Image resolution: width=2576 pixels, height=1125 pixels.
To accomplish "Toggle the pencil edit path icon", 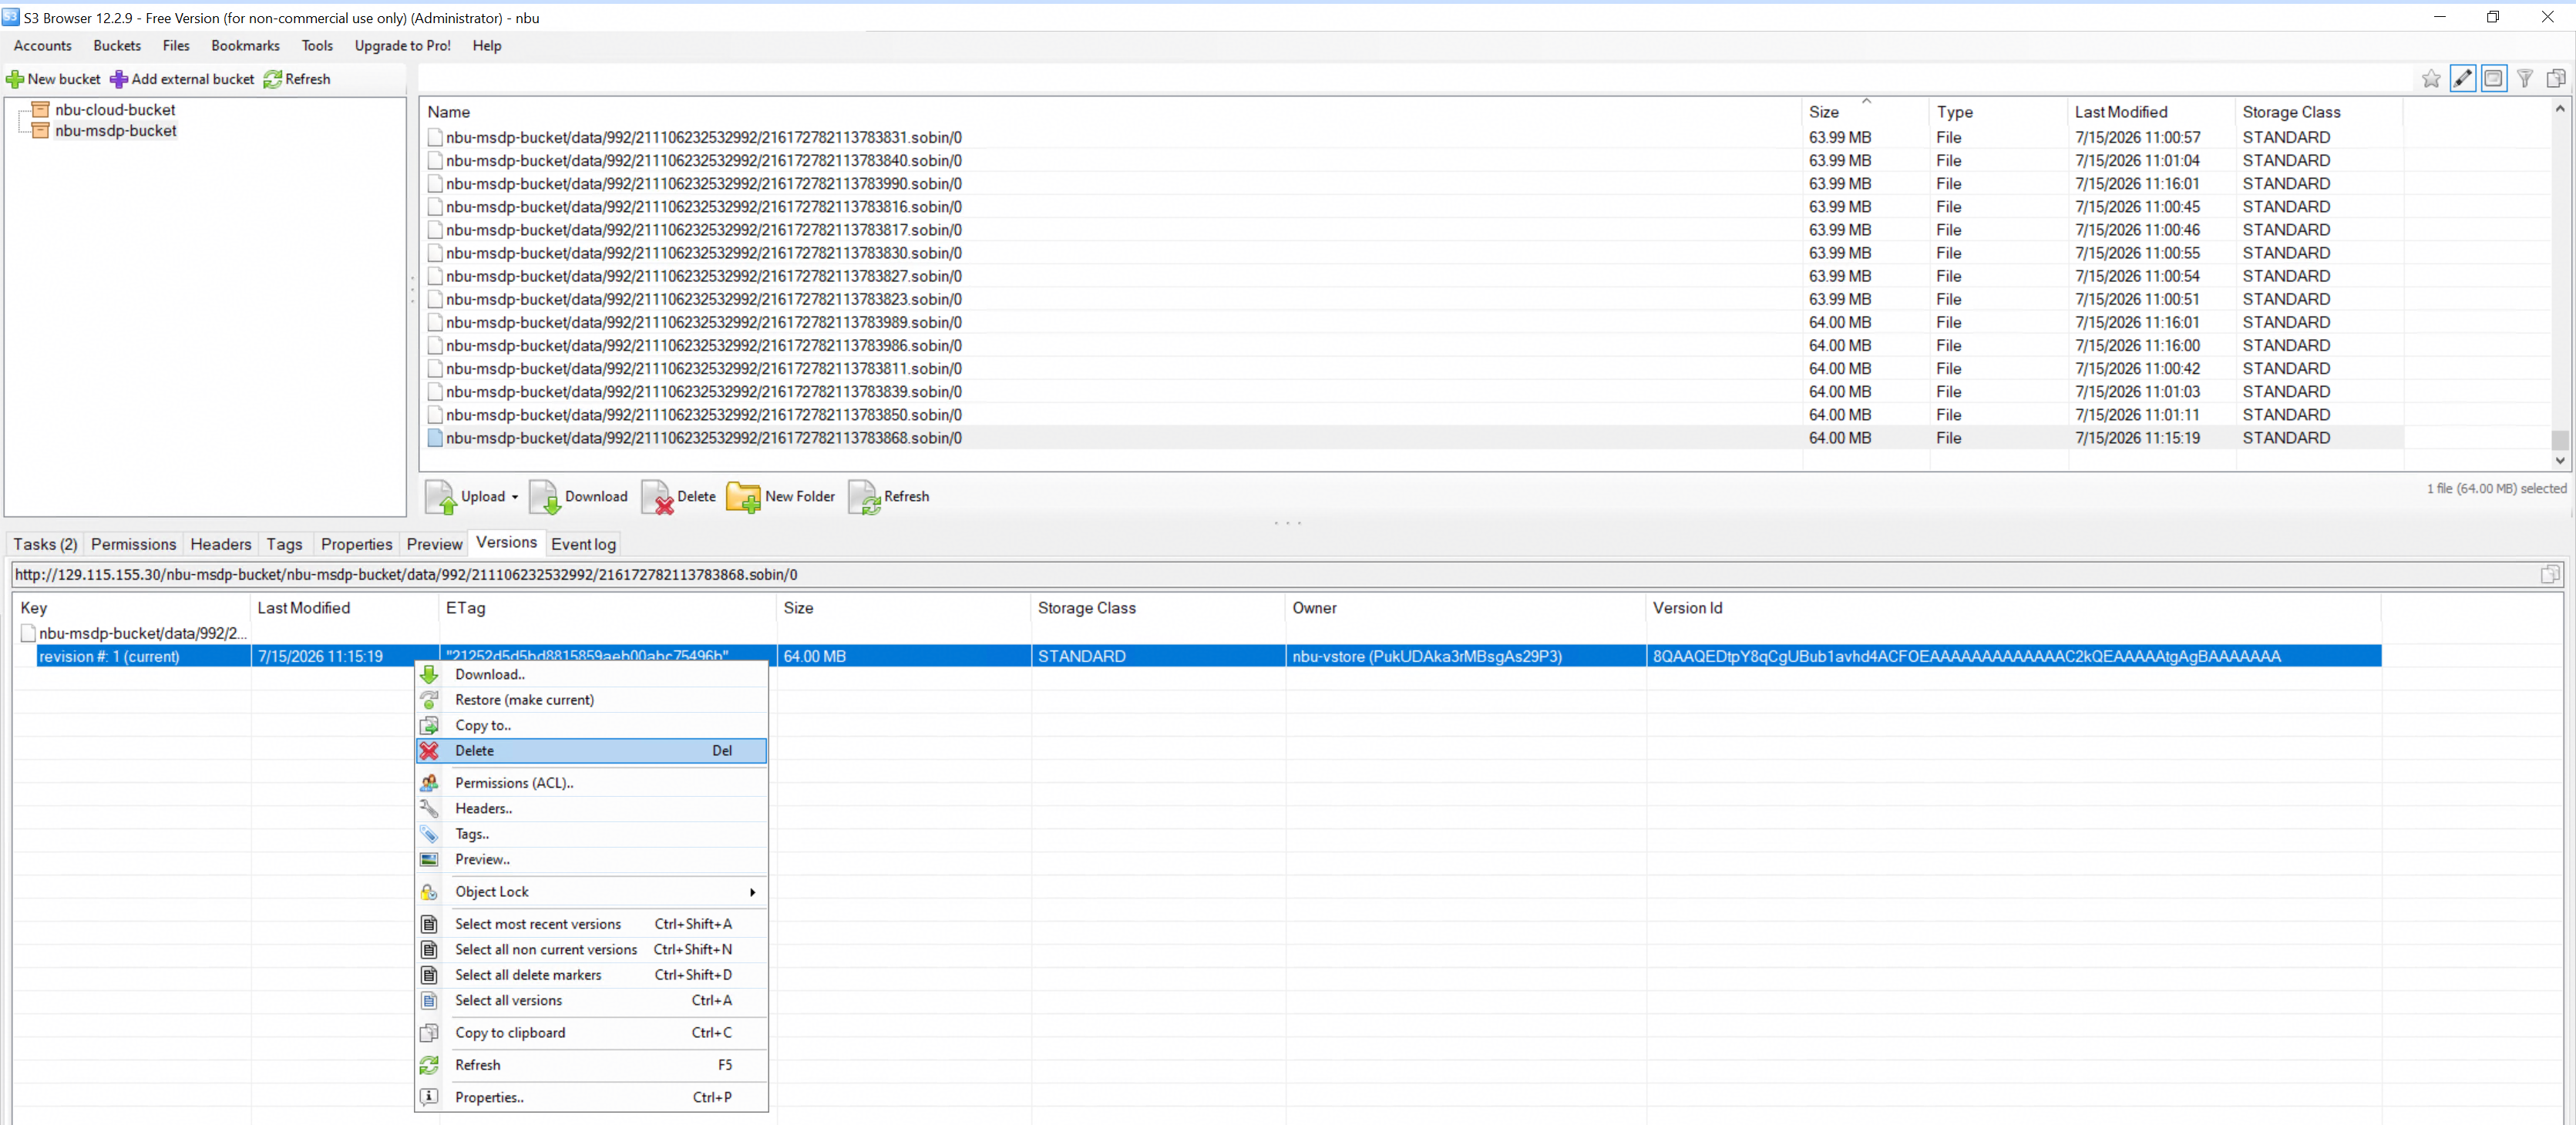I will (x=2463, y=78).
